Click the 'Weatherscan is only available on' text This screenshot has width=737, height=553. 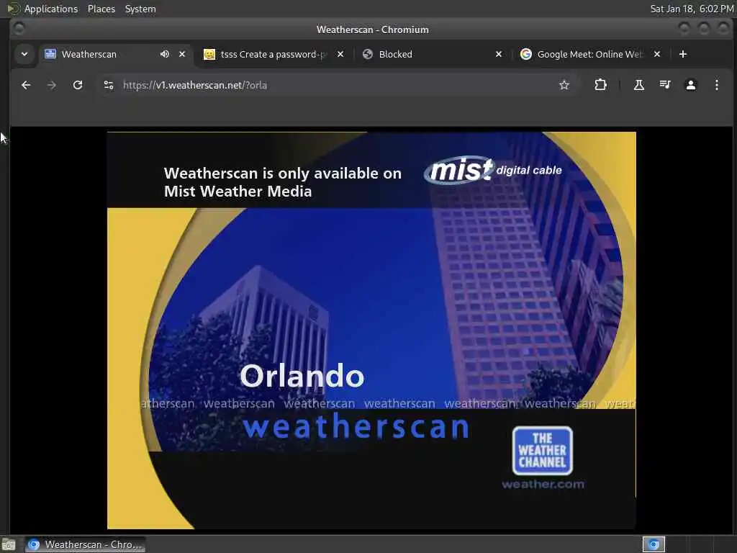tap(282, 174)
